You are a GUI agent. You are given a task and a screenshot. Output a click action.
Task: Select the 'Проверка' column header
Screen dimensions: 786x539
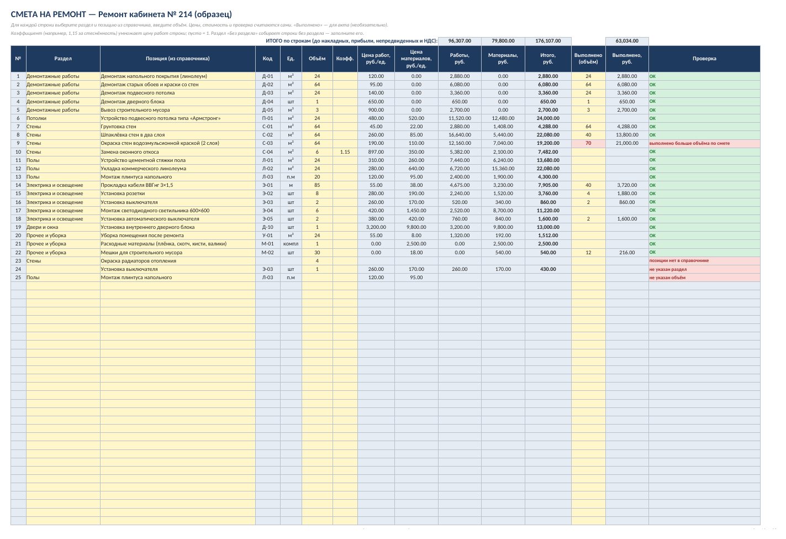tap(704, 59)
